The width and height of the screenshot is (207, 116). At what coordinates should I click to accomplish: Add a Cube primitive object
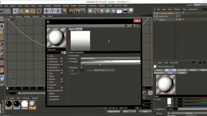pyautogui.click(x=91, y=11)
